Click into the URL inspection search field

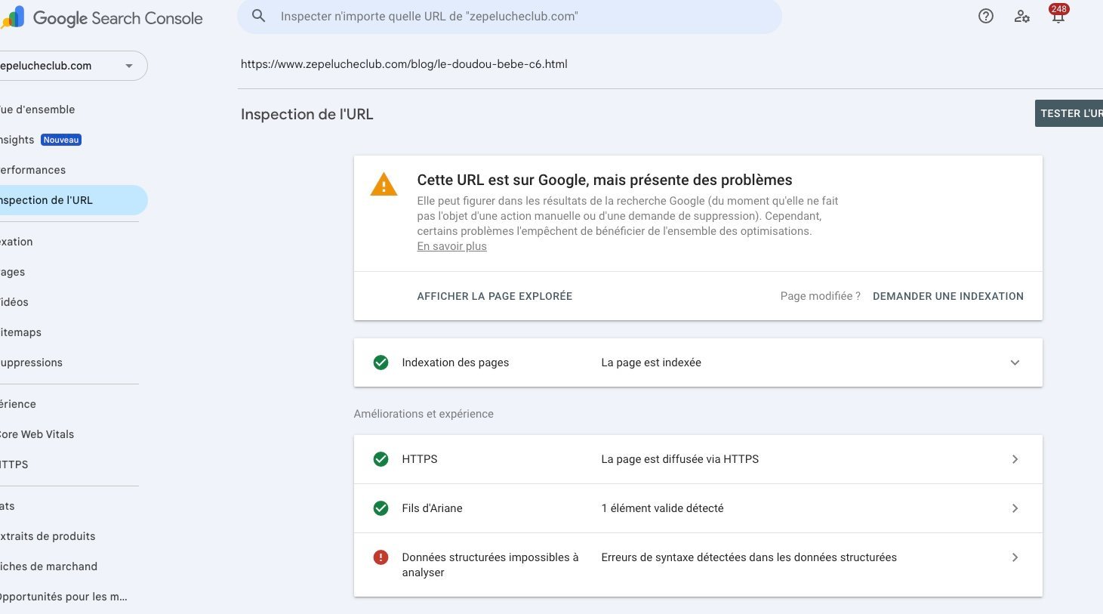click(510, 16)
